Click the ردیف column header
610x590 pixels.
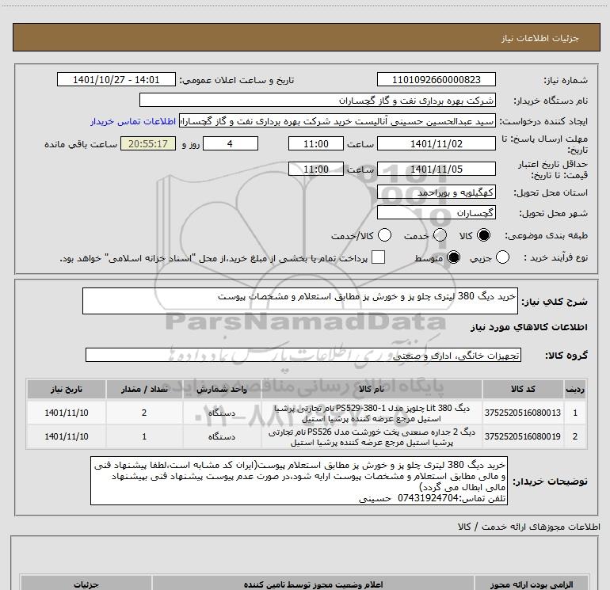(575, 389)
